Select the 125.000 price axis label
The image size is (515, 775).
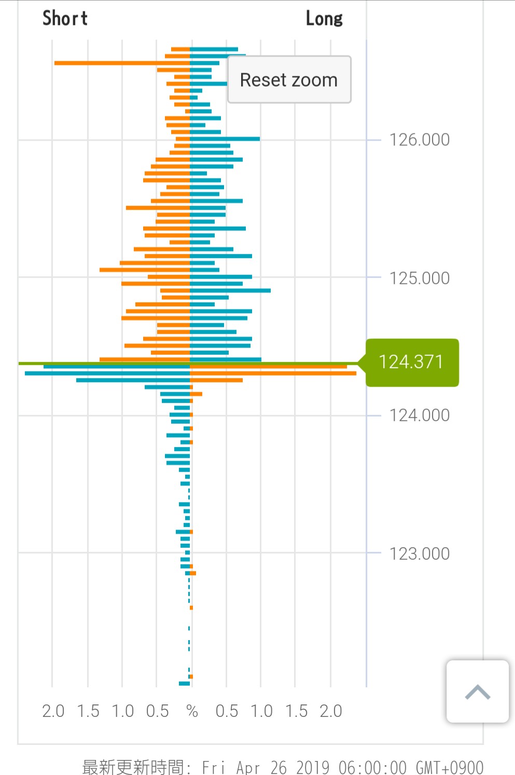click(x=419, y=278)
